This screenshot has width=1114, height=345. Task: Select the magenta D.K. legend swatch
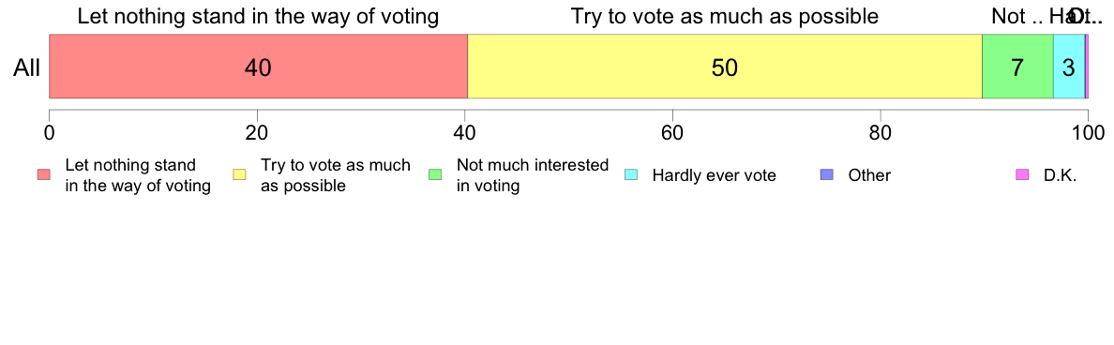click(x=1022, y=174)
